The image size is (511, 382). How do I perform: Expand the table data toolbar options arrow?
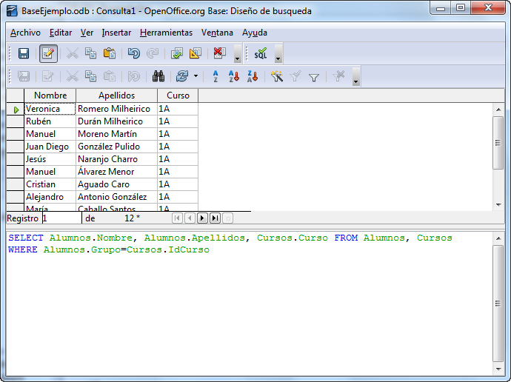pyautogui.click(x=356, y=77)
